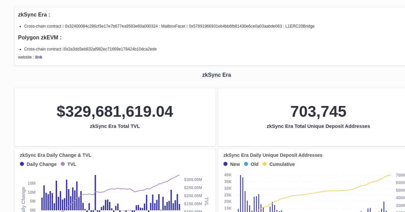The height and width of the screenshot is (212, 405).
Task: Click the dark blue dot icon beside Daily Change
Action: click(x=22, y=164)
